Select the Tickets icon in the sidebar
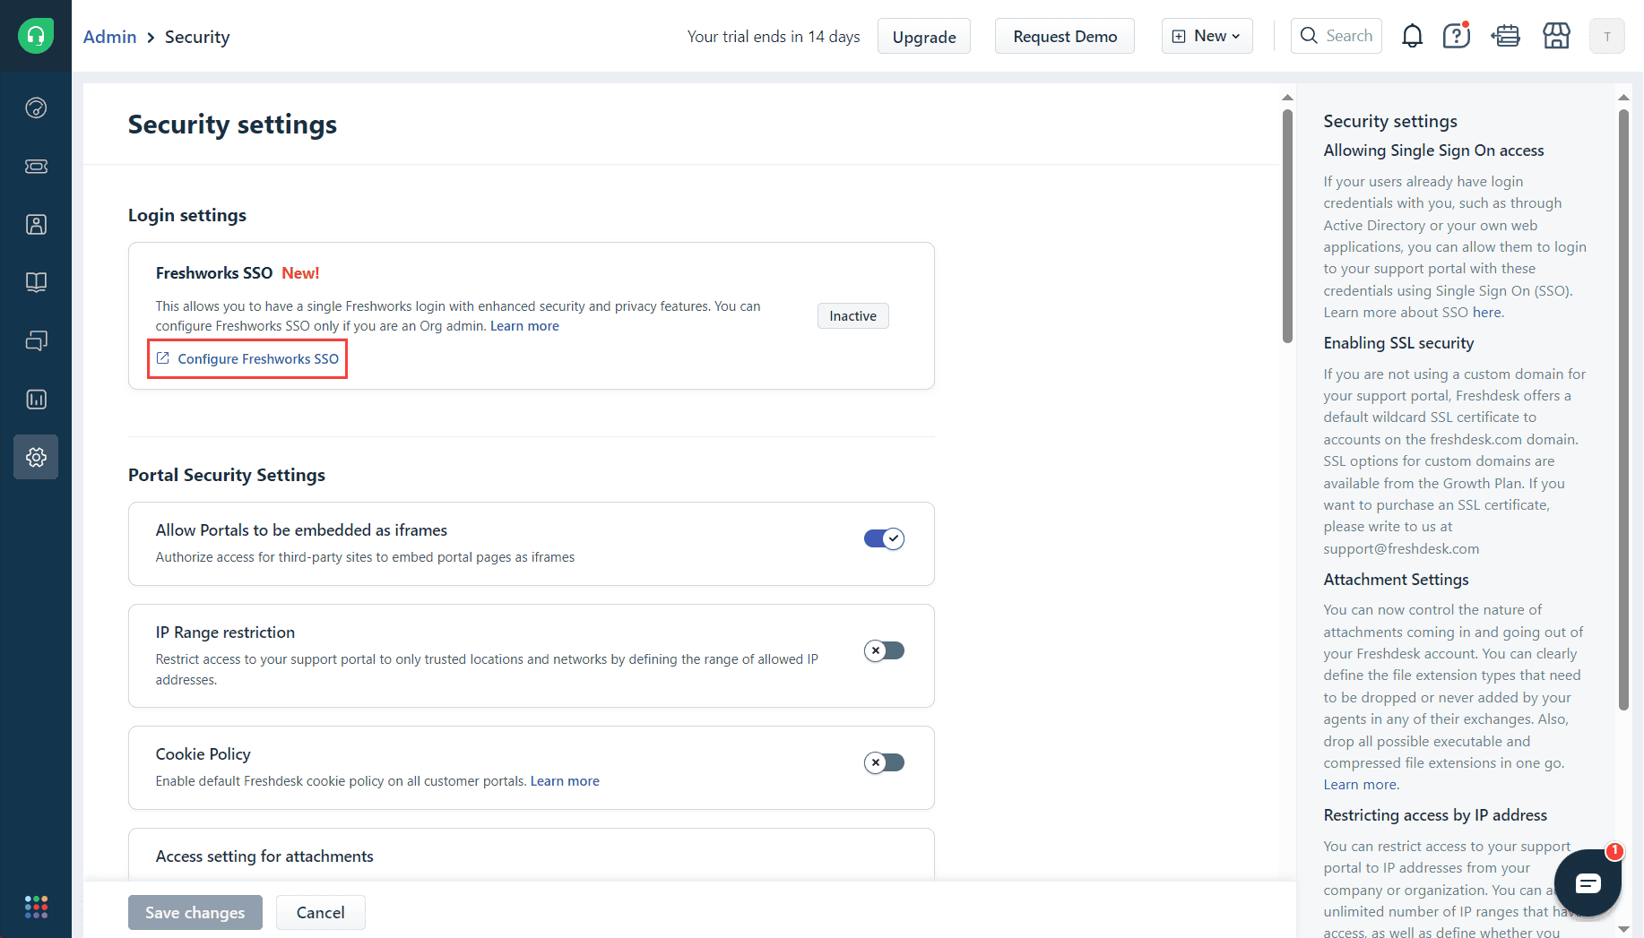 point(36,166)
